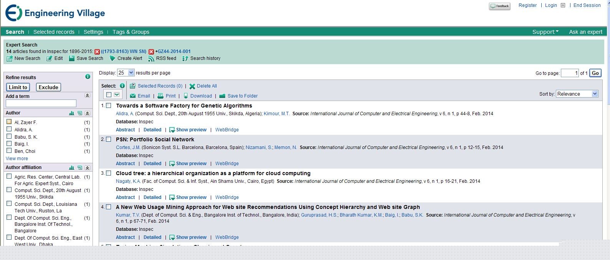Select the checkbox for result 1
The width and height of the screenshot is (610, 260).
tap(109, 106)
